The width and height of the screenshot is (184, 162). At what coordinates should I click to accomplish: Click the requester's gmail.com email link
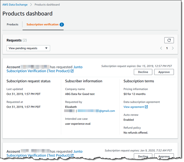[107, 111]
